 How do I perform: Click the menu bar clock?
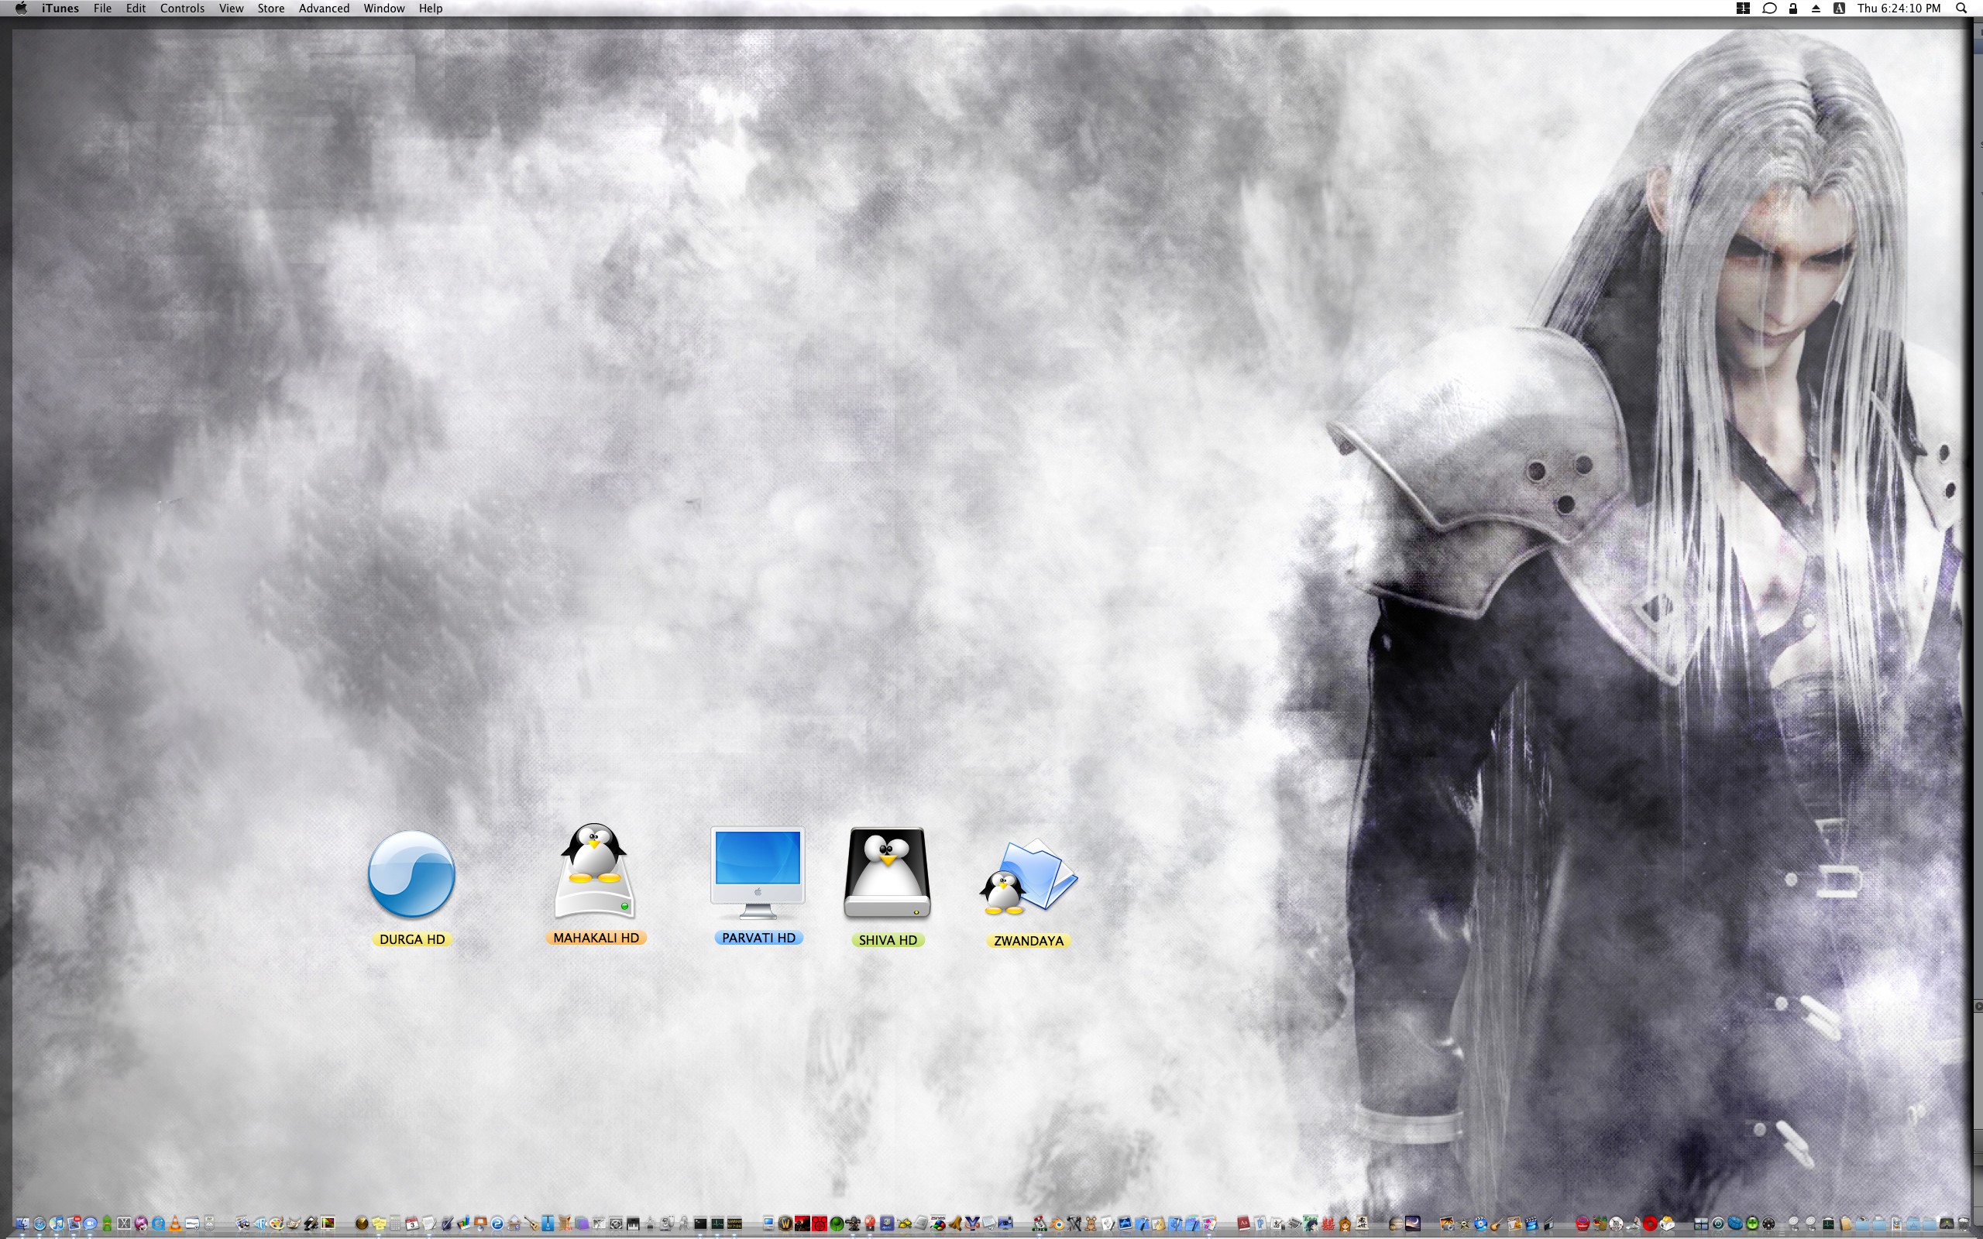tap(1899, 9)
